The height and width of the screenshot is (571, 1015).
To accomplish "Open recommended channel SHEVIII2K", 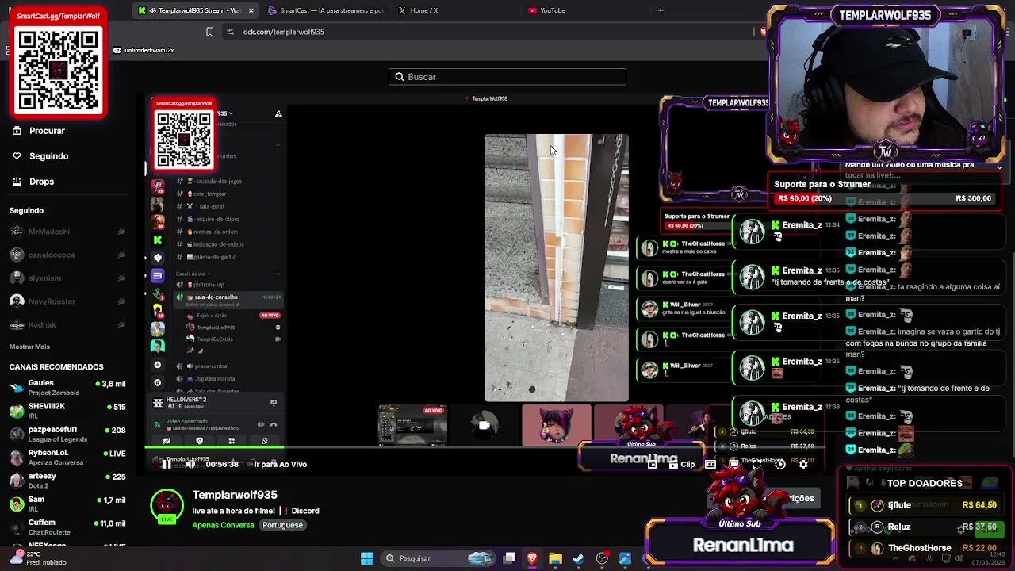I will pos(67,410).
